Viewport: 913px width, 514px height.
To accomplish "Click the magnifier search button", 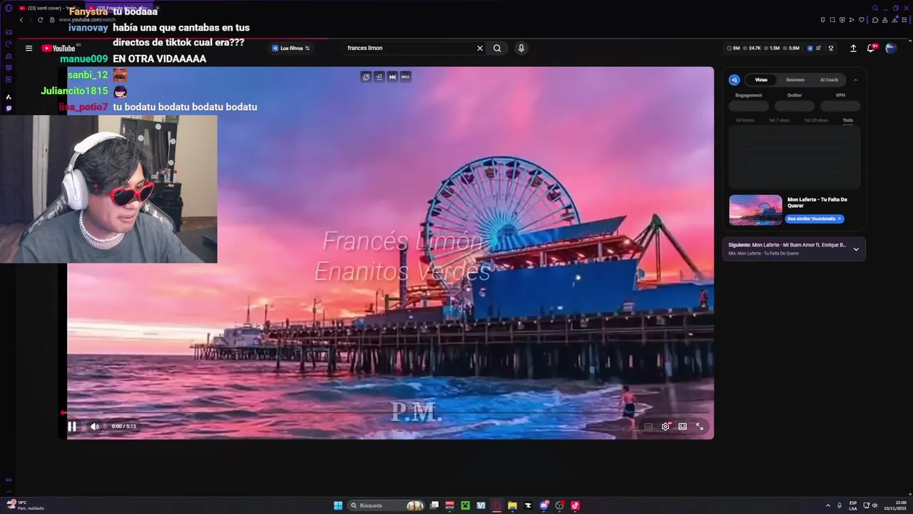I will 497,48.
